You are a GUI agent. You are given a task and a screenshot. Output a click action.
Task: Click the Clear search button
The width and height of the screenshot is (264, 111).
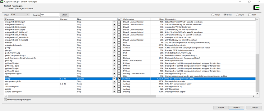(x=64, y=15)
